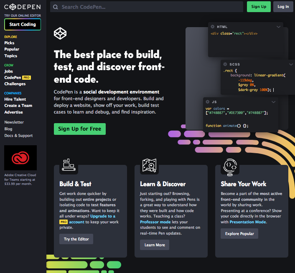Screen dimensions: 295x273
Task: Click the Start Coding button
Action: pos(23,25)
